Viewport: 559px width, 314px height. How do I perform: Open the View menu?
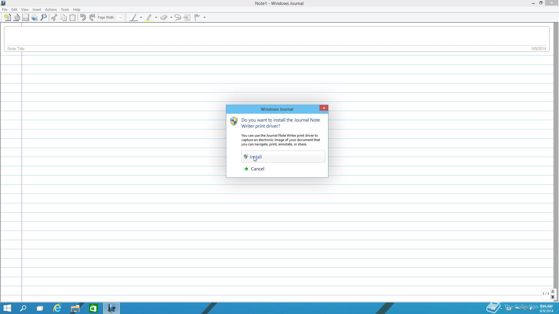pos(25,10)
